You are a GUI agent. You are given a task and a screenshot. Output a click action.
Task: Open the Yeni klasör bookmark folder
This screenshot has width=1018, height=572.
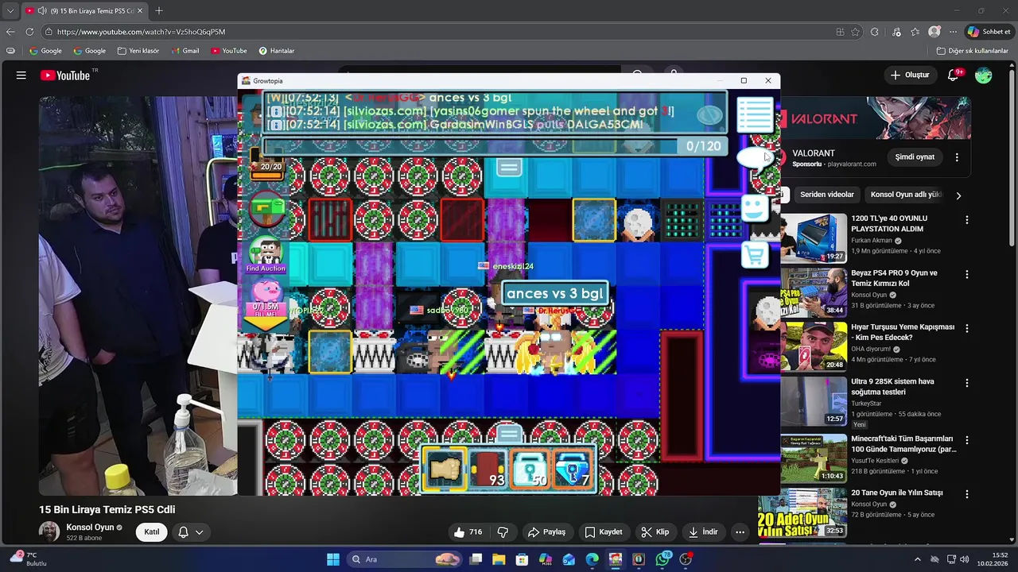click(138, 51)
